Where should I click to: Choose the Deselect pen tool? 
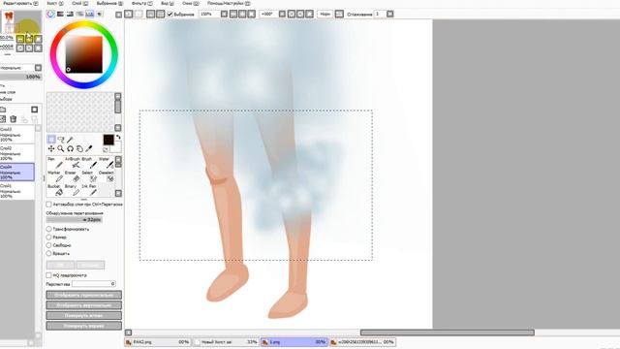pos(106,176)
